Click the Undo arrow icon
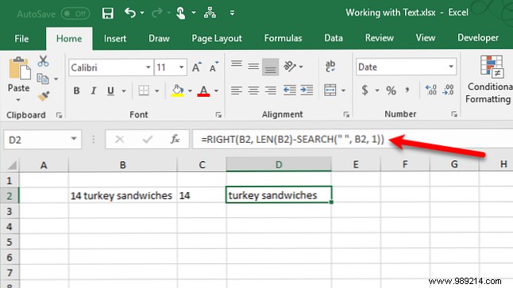This screenshot has height=288, width=513. (130, 13)
